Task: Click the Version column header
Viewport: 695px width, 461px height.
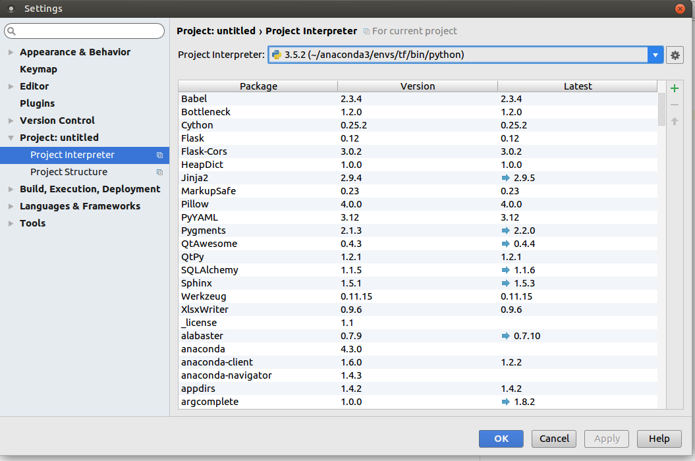Action: click(418, 86)
